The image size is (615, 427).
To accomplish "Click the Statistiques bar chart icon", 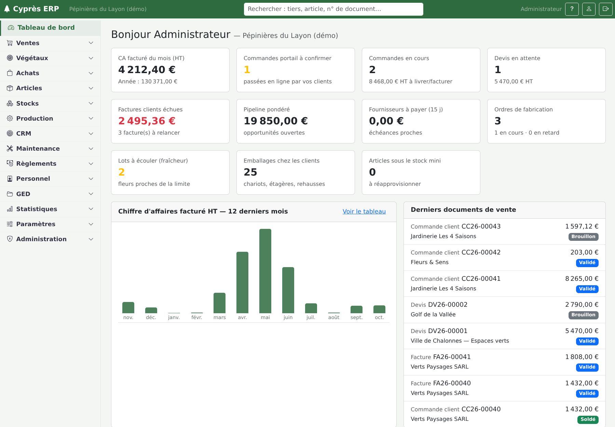I will point(10,209).
